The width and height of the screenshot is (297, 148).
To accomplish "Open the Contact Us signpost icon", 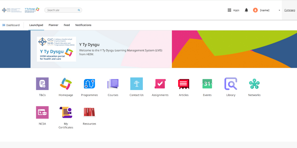I will pyautogui.click(x=137, y=84).
